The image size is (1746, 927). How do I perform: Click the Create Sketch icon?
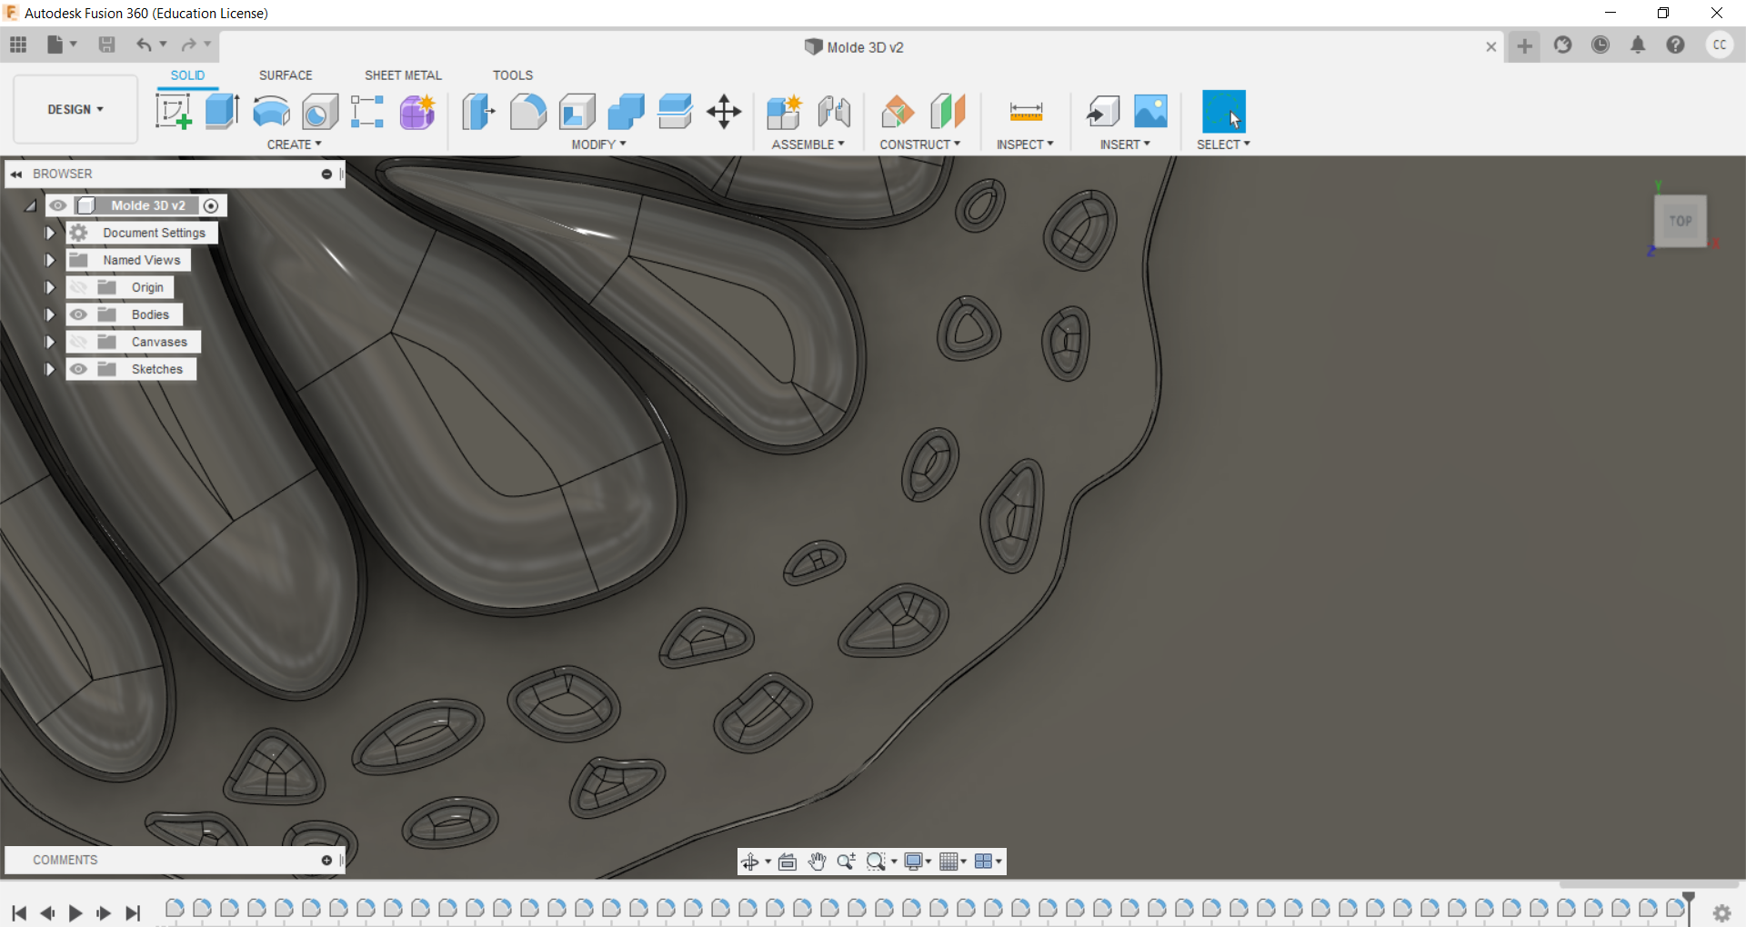coord(173,112)
